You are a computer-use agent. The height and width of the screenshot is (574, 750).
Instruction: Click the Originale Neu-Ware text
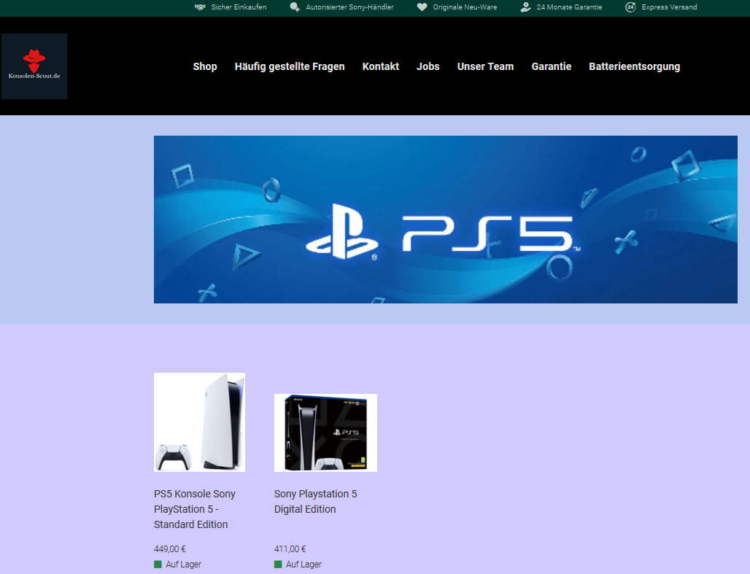(465, 7)
